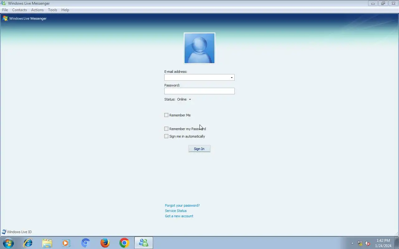The image size is (399, 249).
Task: Launch Internet Explorer from the taskbar
Action: (x=28, y=243)
